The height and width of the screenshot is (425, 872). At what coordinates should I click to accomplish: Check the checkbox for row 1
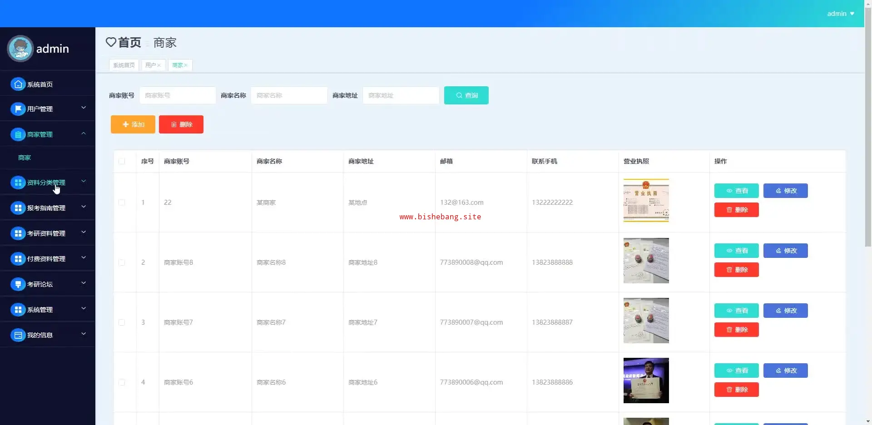tap(122, 203)
